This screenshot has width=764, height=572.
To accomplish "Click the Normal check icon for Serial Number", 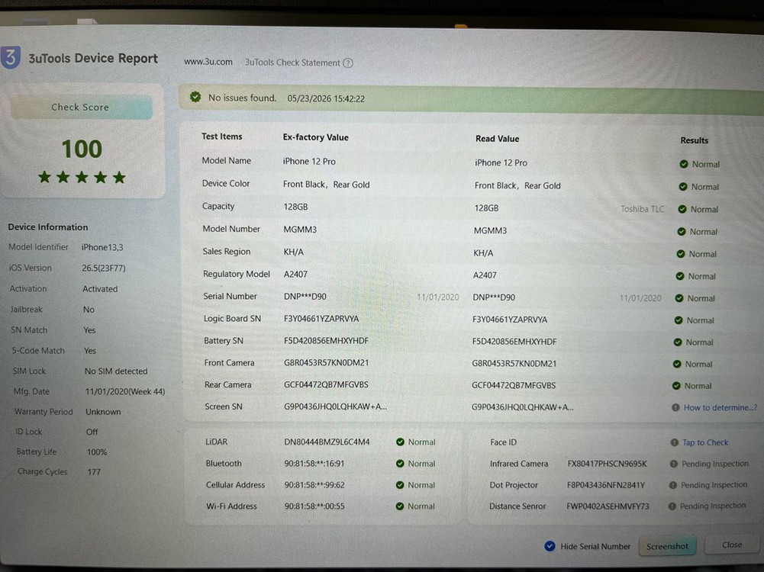I will (x=679, y=298).
